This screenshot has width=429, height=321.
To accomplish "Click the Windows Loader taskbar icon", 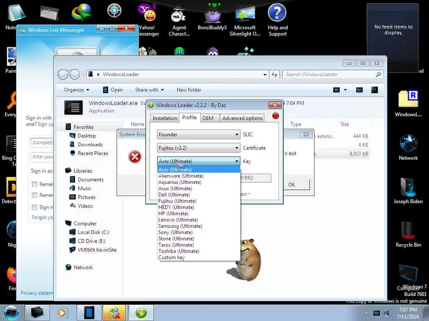I will click(141, 313).
